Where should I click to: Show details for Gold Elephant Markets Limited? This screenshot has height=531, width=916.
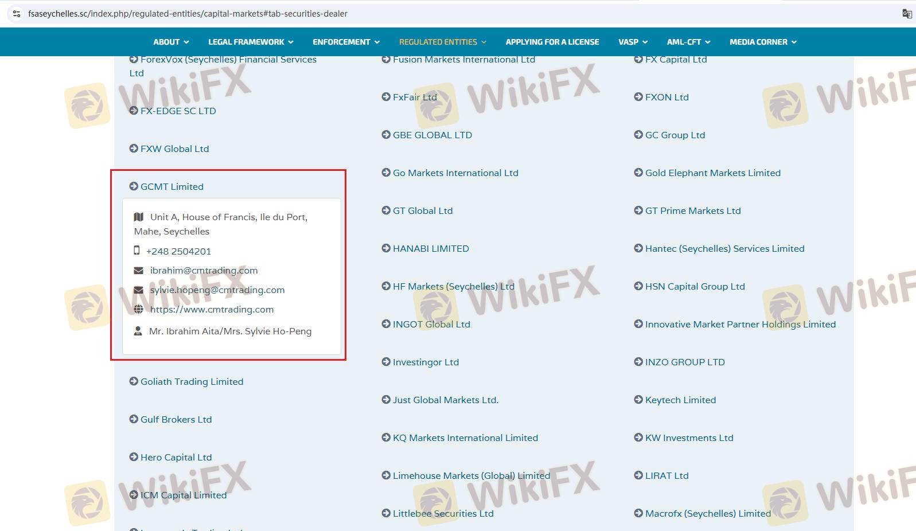(x=712, y=173)
